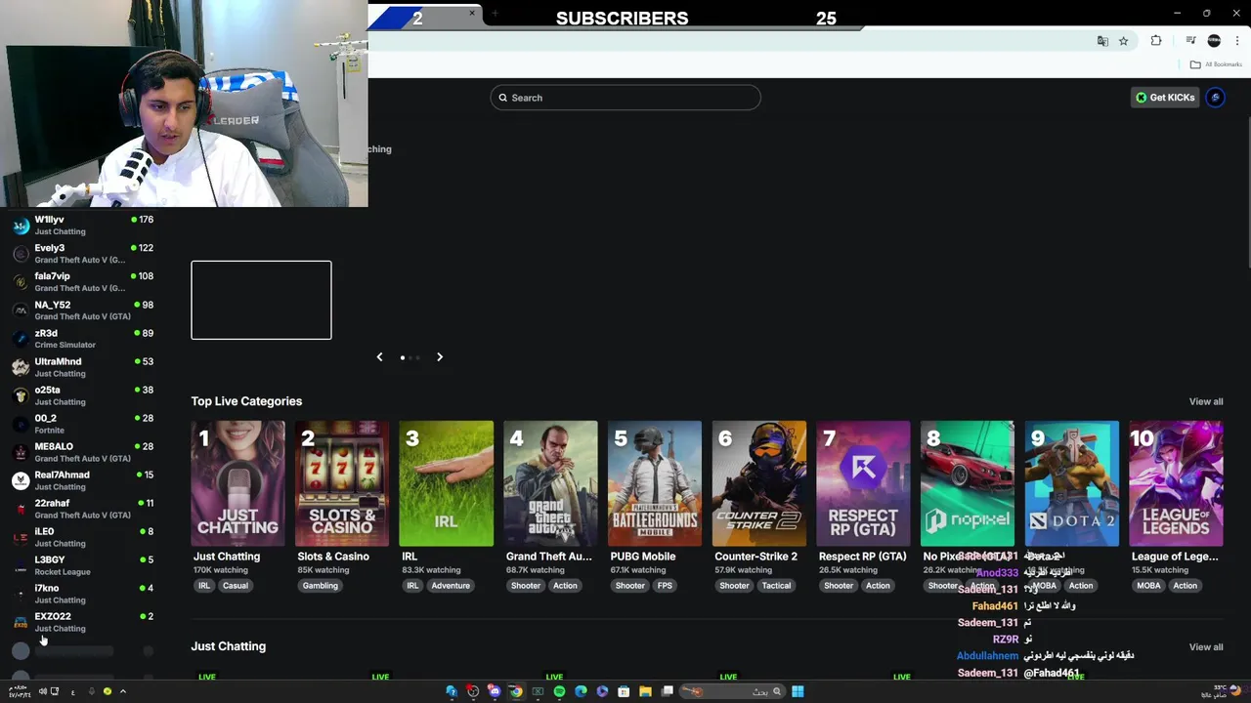Open Spotify from the taskbar

559,691
